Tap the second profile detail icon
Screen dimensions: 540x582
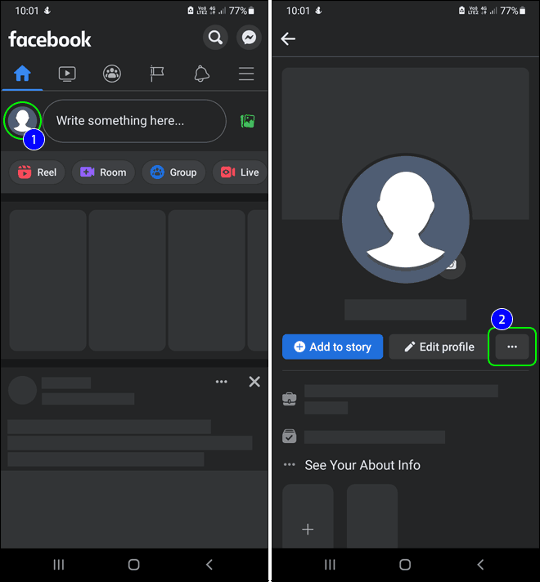tap(290, 437)
